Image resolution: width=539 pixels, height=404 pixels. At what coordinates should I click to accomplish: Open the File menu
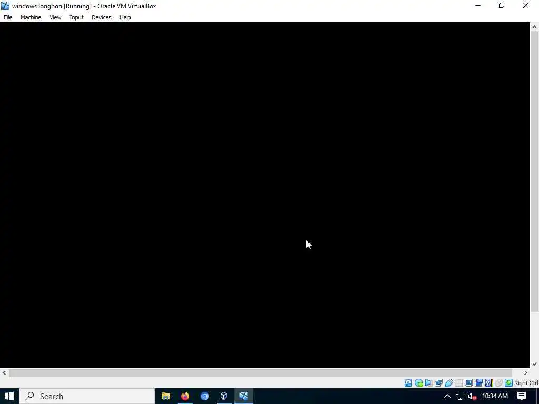pos(8,17)
